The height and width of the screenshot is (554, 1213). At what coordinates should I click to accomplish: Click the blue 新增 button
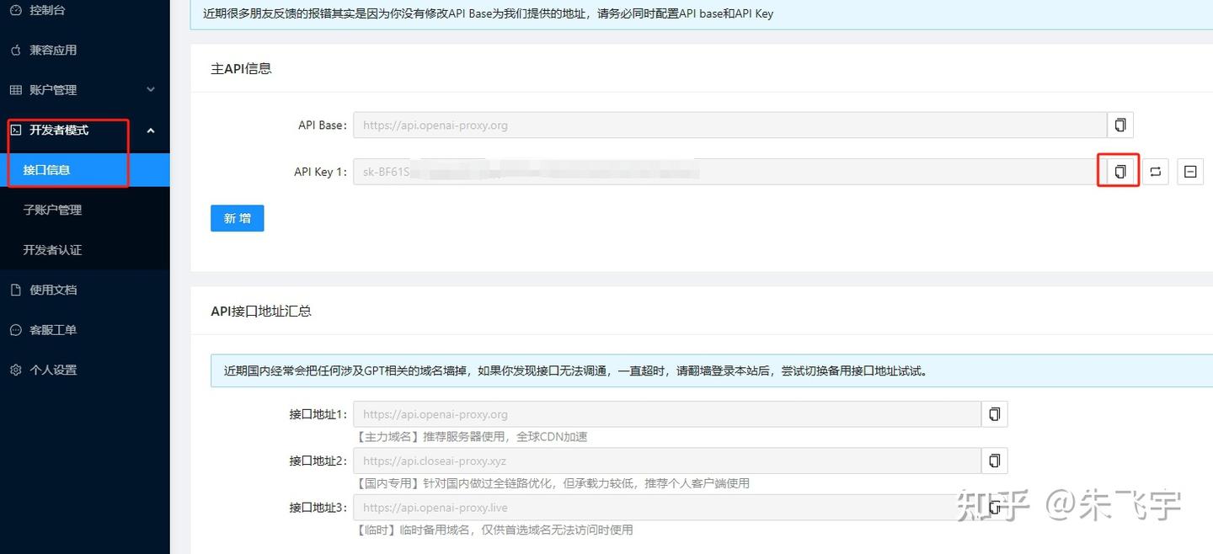point(237,217)
